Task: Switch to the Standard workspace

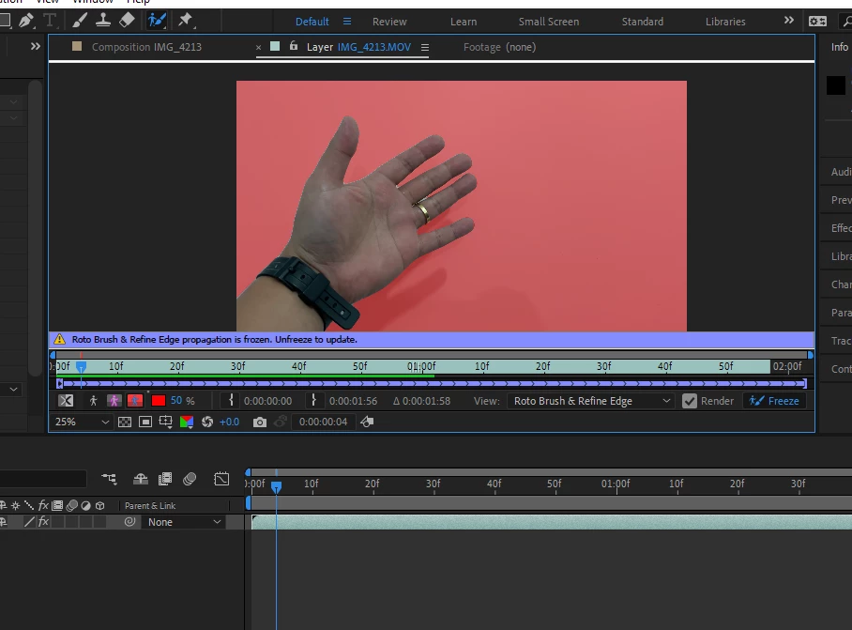Action: [x=642, y=22]
